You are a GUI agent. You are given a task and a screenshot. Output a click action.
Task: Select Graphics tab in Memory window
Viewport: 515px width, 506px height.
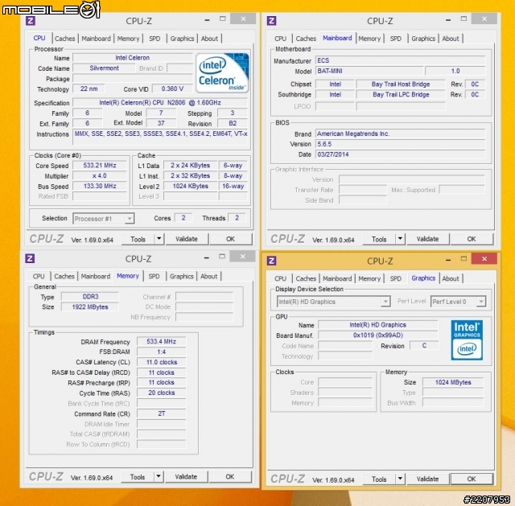[x=181, y=277]
